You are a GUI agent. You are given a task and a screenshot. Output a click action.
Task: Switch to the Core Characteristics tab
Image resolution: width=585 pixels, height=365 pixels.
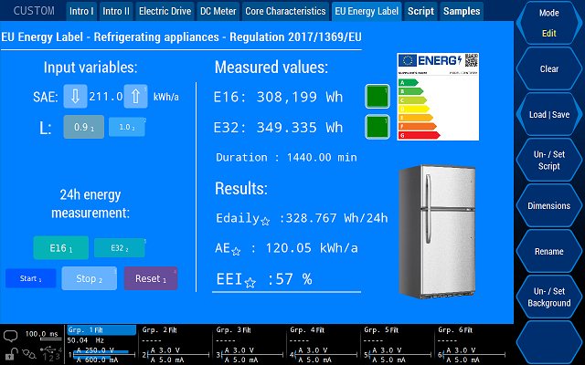click(x=285, y=12)
